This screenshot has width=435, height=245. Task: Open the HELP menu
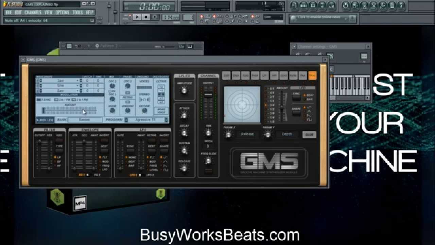(90, 12)
